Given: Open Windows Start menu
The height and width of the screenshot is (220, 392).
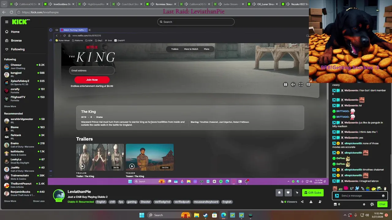Looking at the screenshot, I should 141,215.
